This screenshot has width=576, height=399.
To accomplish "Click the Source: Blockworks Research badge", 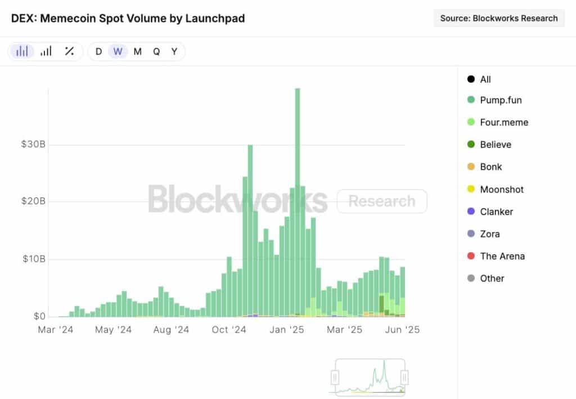I will click(499, 19).
